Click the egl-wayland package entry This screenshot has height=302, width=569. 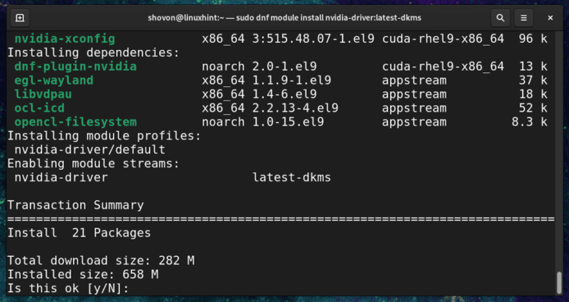click(x=53, y=80)
